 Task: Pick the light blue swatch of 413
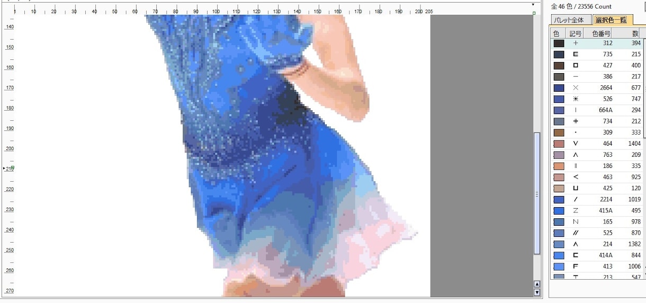559,266
